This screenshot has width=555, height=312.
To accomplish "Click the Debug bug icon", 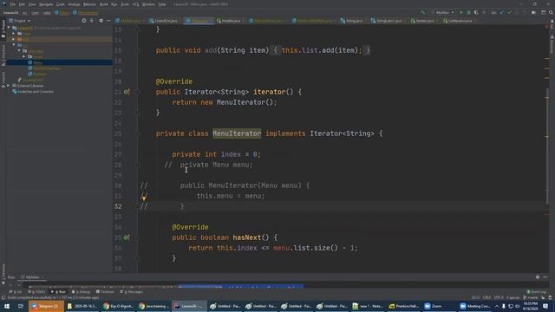I will point(468,13).
